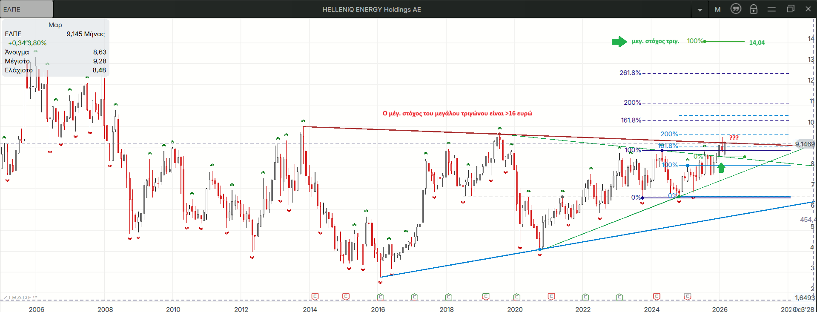Click the red E event marker at 2014
The image size is (817, 312).
pyautogui.click(x=315, y=296)
